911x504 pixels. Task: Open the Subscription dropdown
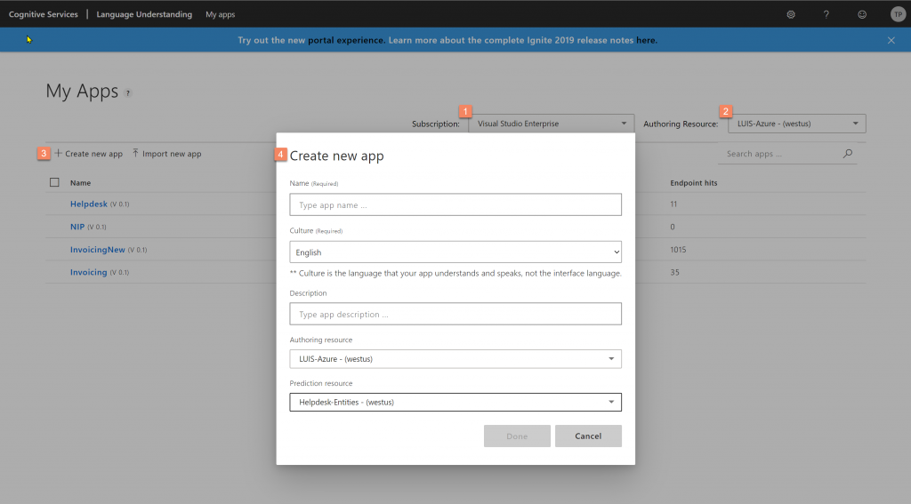[552, 124]
